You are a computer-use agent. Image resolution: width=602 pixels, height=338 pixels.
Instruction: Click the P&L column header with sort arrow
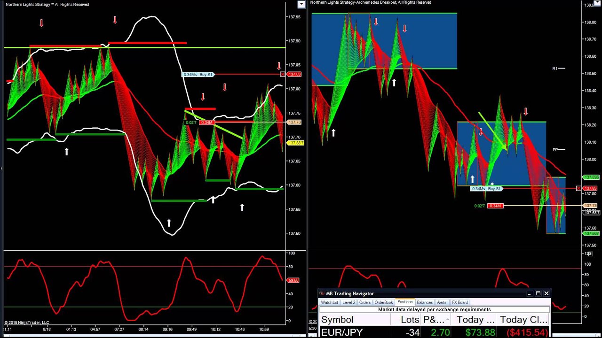tap(436, 320)
